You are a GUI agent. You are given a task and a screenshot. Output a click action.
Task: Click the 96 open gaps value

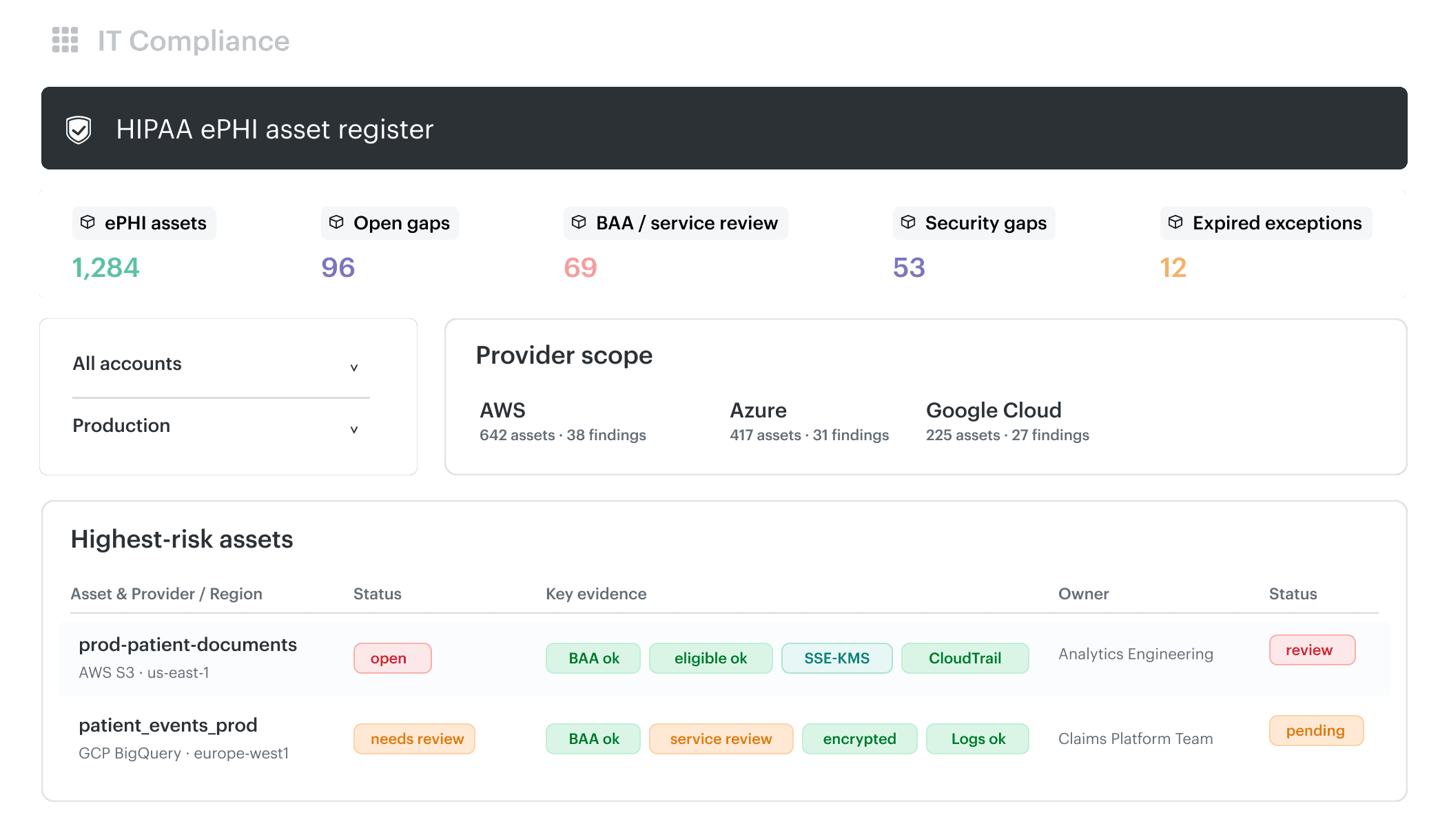pos(338,268)
